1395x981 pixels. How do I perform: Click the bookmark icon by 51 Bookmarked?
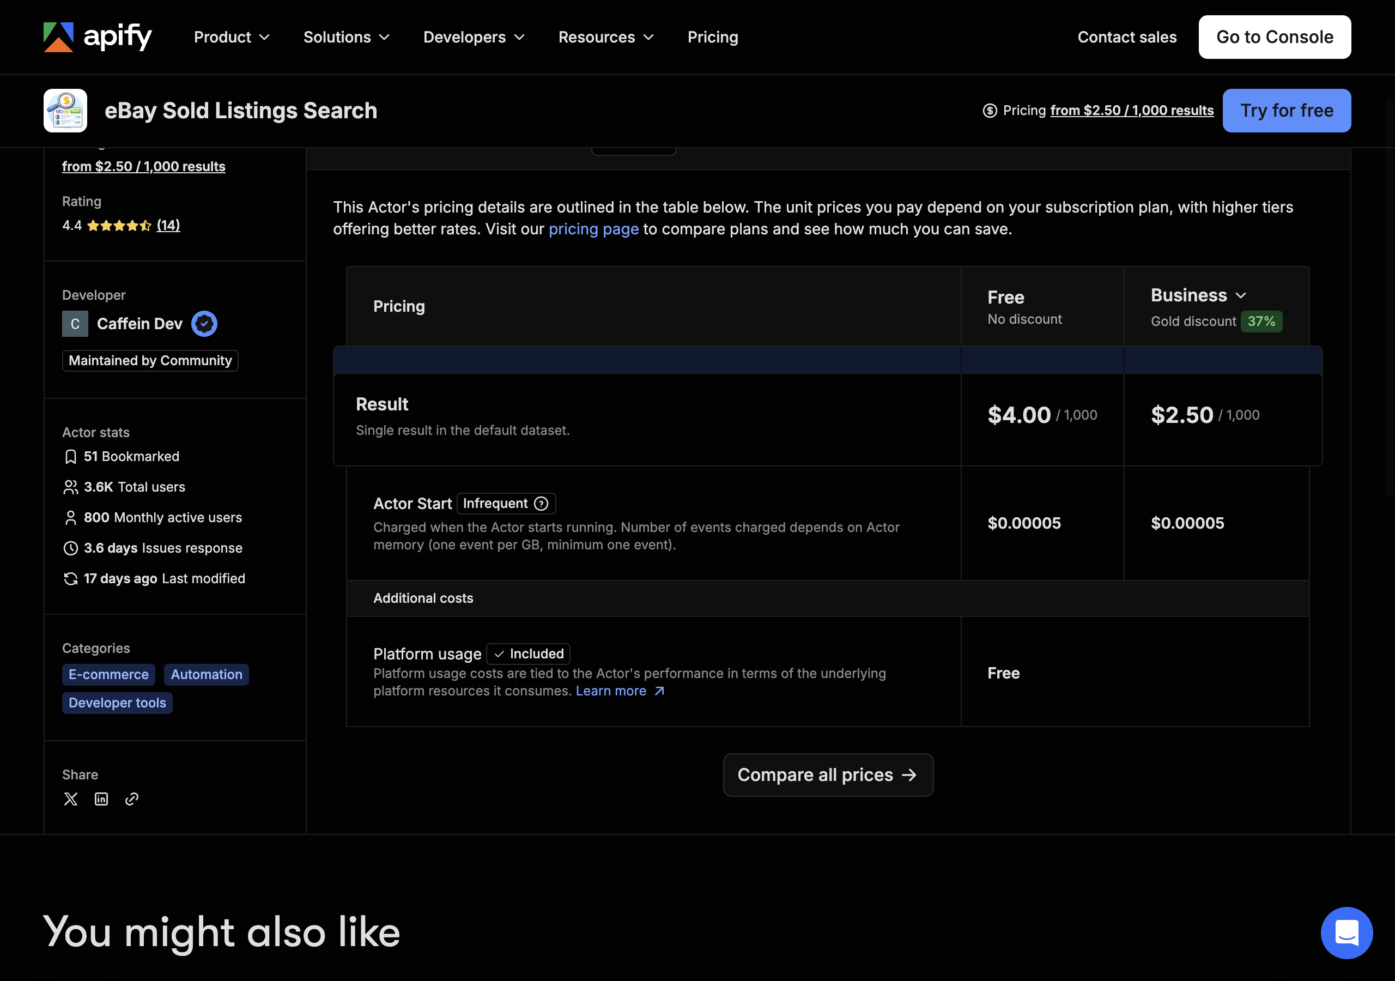70,457
